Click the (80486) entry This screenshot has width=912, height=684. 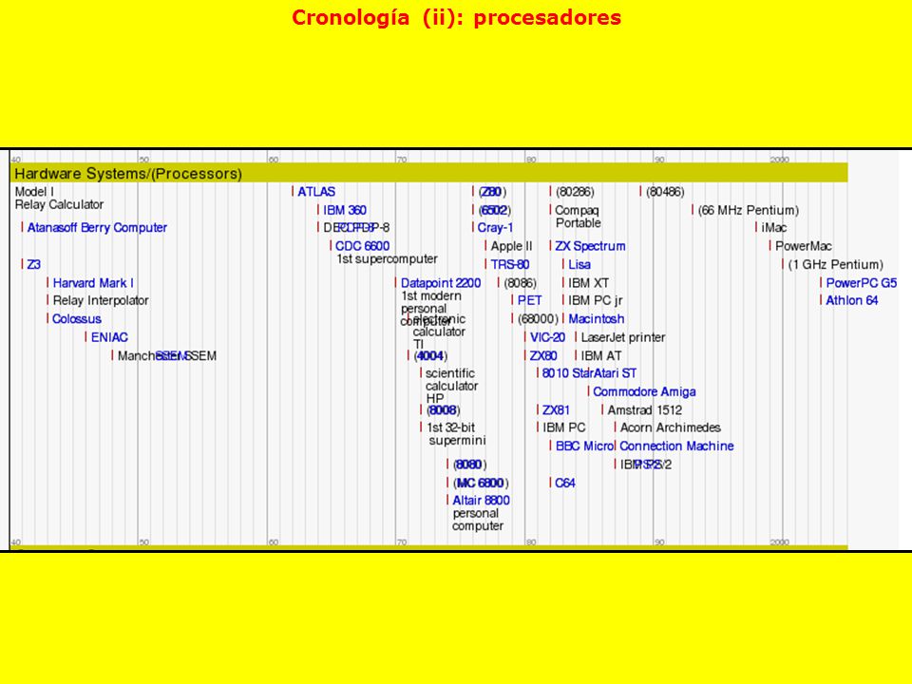pyautogui.click(x=665, y=191)
